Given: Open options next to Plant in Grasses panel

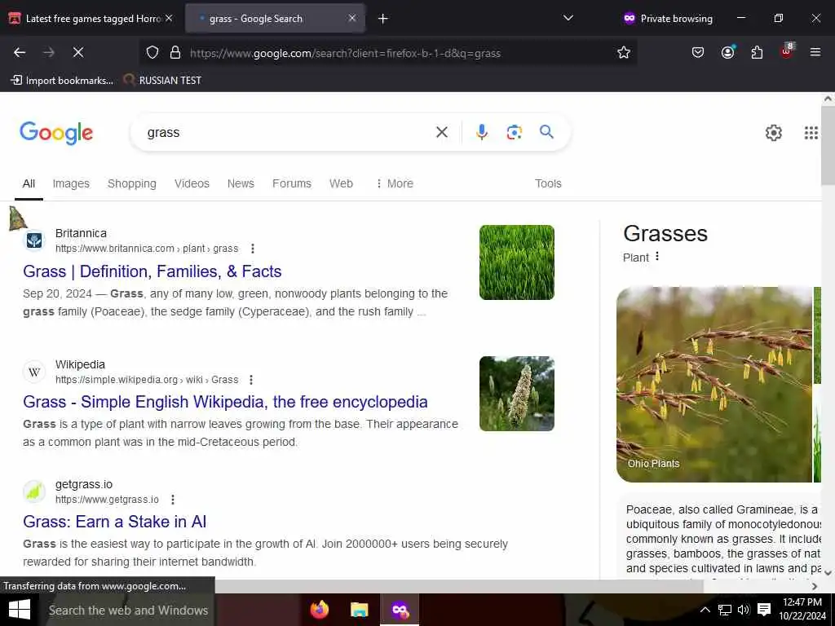Looking at the screenshot, I should pos(657,257).
